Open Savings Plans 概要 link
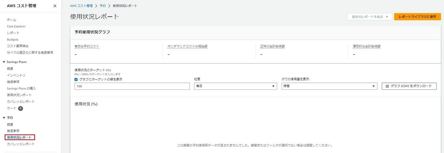444x153 pixels. (10, 69)
